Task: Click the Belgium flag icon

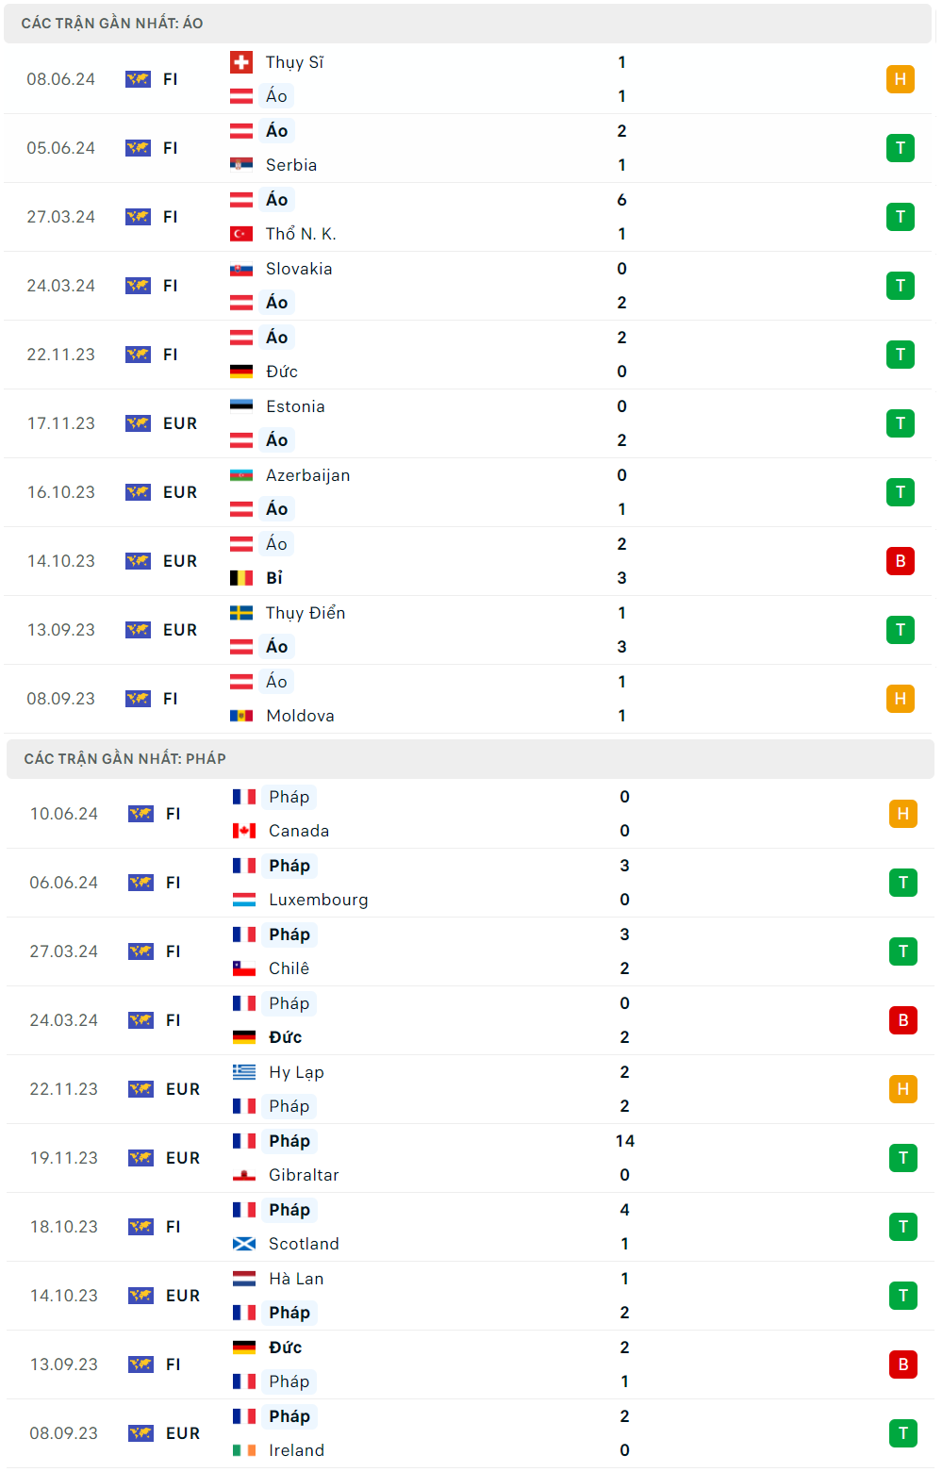Action: tap(241, 578)
